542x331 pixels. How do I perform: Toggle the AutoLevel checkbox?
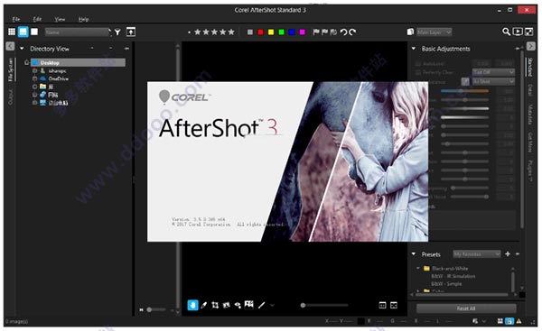(x=418, y=63)
